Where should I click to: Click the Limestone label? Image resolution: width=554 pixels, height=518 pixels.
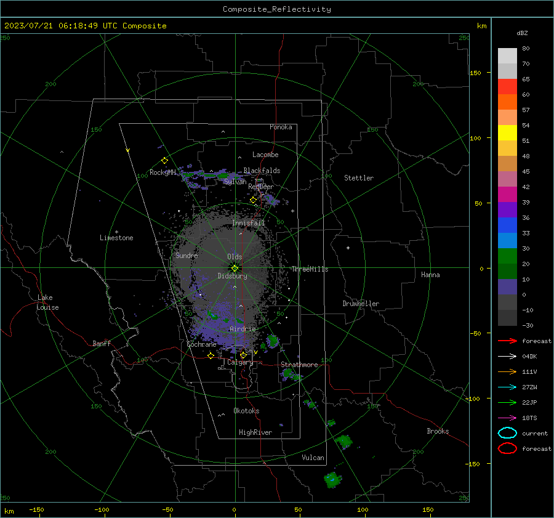[116, 238]
